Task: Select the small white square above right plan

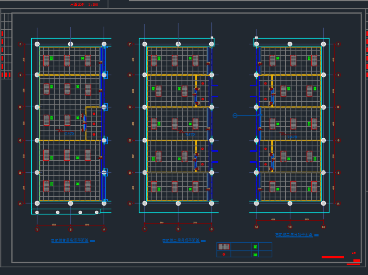Action: click(256, 38)
